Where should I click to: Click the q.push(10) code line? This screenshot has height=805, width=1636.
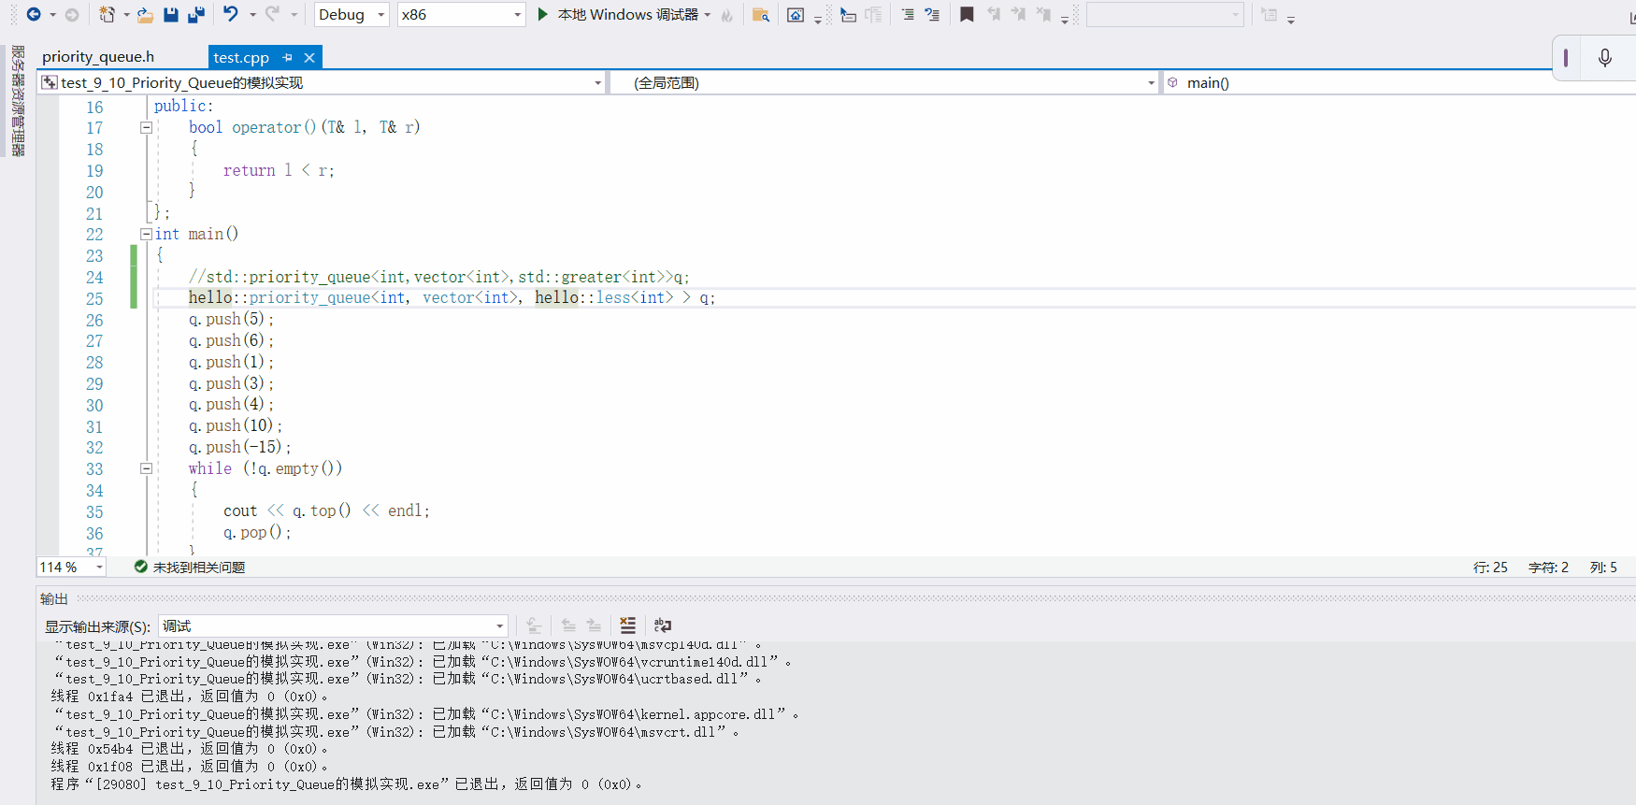(236, 425)
